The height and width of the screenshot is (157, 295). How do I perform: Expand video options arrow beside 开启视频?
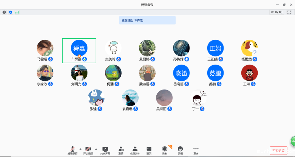coord(96,149)
